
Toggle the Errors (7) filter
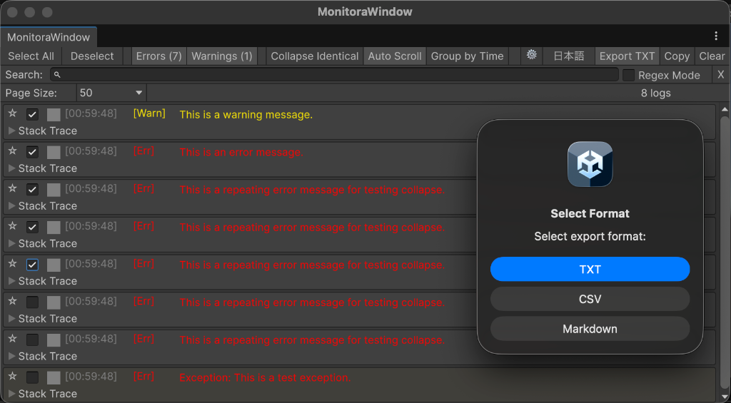(x=158, y=56)
